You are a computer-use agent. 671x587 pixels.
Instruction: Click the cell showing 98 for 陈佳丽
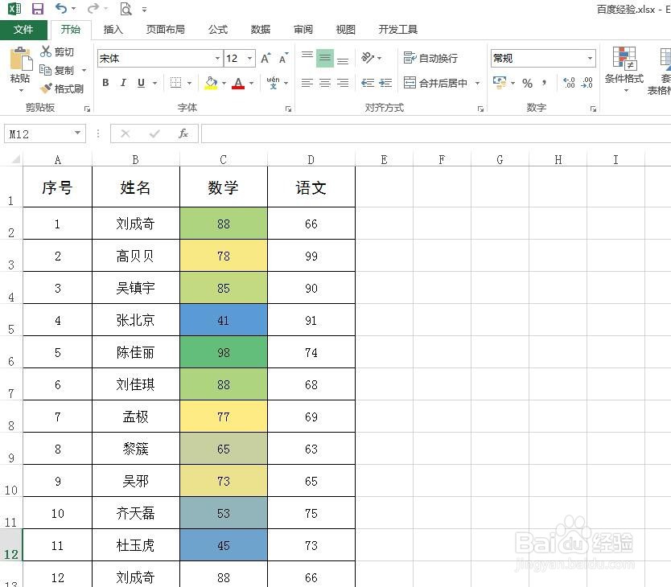click(223, 352)
